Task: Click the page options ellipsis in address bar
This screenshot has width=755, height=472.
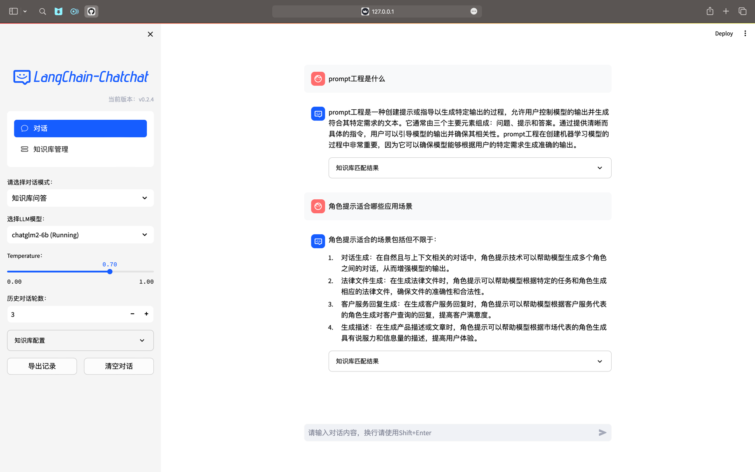Action: (474, 11)
